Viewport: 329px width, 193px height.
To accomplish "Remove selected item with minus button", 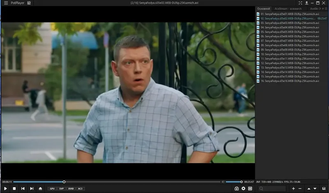I will [300, 188].
